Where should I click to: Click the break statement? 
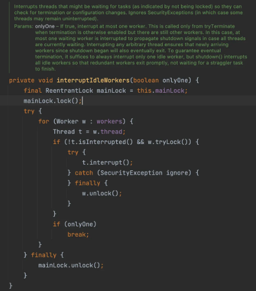click(x=78, y=234)
